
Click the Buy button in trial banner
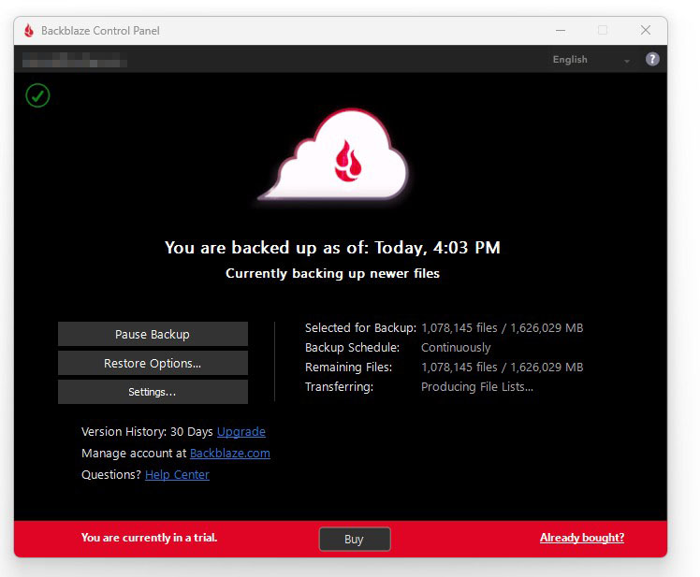pyautogui.click(x=354, y=539)
